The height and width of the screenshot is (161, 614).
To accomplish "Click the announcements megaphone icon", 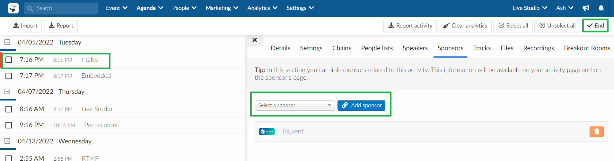I will (586, 8).
